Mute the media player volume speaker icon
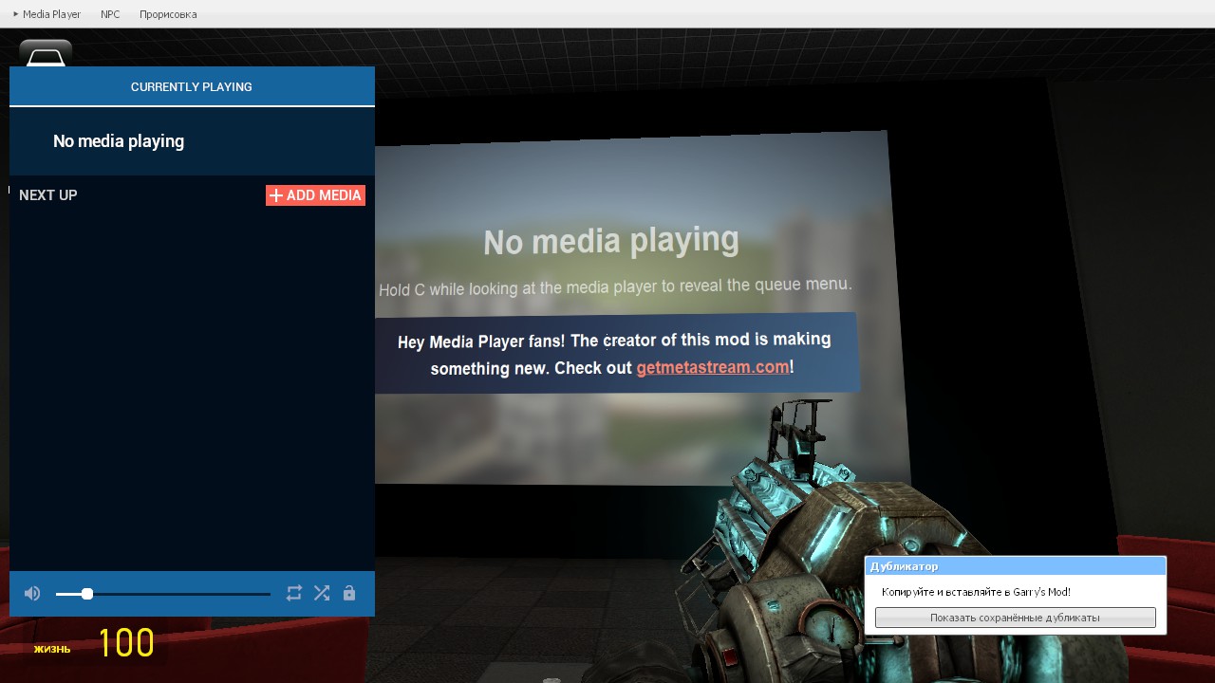The height and width of the screenshot is (683, 1215). [x=32, y=594]
